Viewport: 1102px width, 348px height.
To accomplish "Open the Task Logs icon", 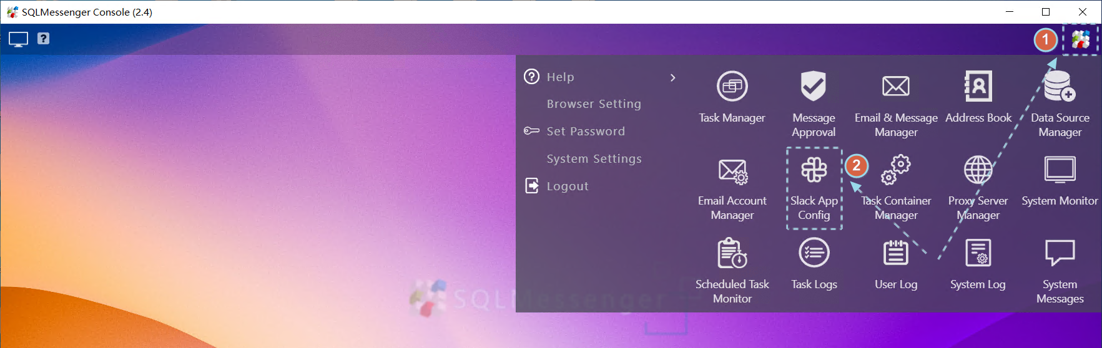I will pyautogui.click(x=814, y=253).
